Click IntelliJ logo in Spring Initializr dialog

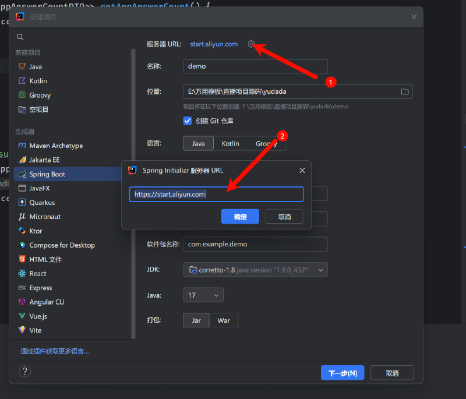132,170
